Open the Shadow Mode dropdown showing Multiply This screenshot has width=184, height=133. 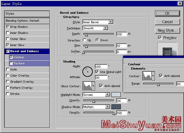click(96, 107)
